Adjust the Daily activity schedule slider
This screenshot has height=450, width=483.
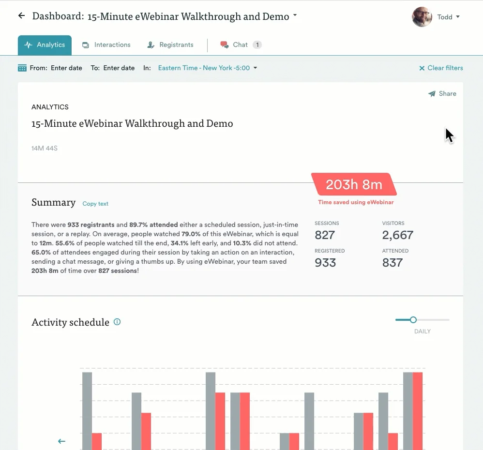coord(413,320)
